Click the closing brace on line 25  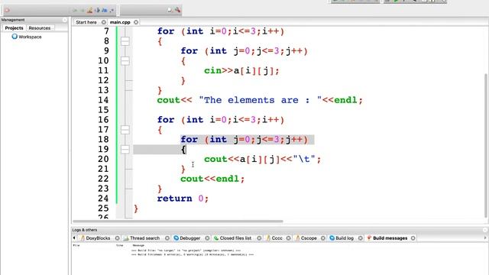click(136, 209)
